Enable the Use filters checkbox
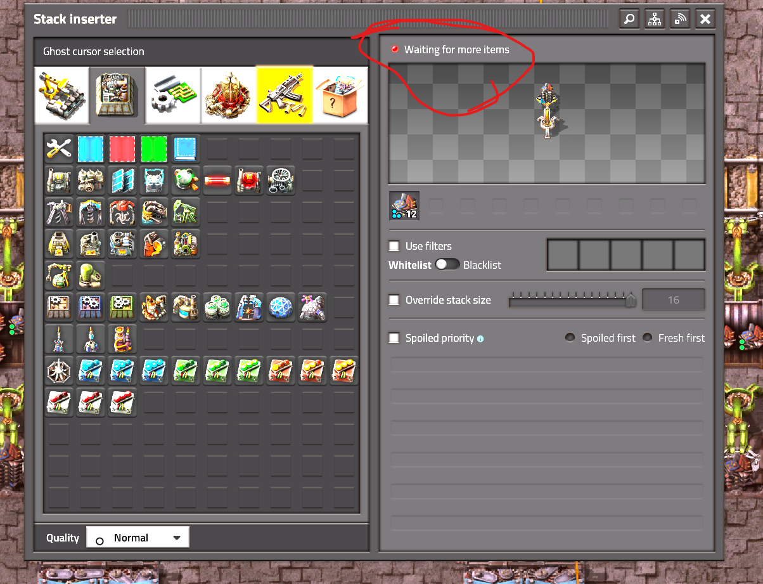The height and width of the screenshot is (584, 763). click(394, 246)
